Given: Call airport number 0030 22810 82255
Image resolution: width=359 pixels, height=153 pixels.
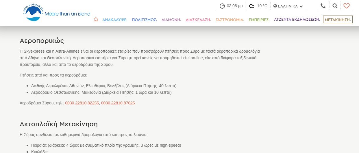Looking at the screenshot, I should [82, 103].
